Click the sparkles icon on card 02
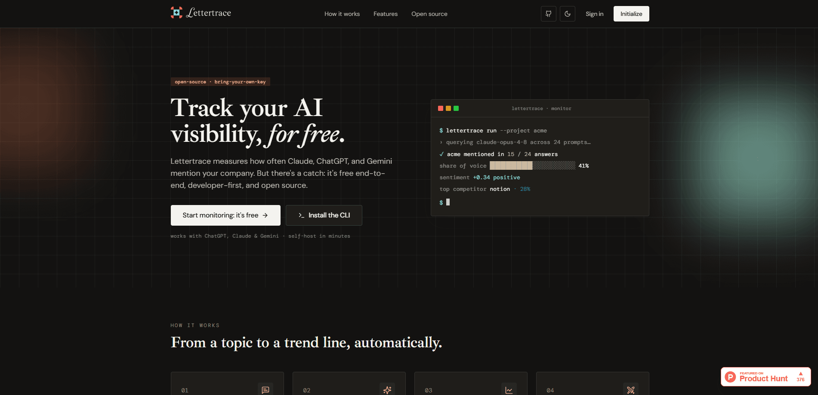818x395 pixels. (387, 390)
